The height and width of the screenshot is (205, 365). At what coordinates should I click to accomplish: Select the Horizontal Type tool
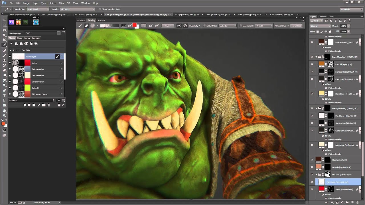5,95
